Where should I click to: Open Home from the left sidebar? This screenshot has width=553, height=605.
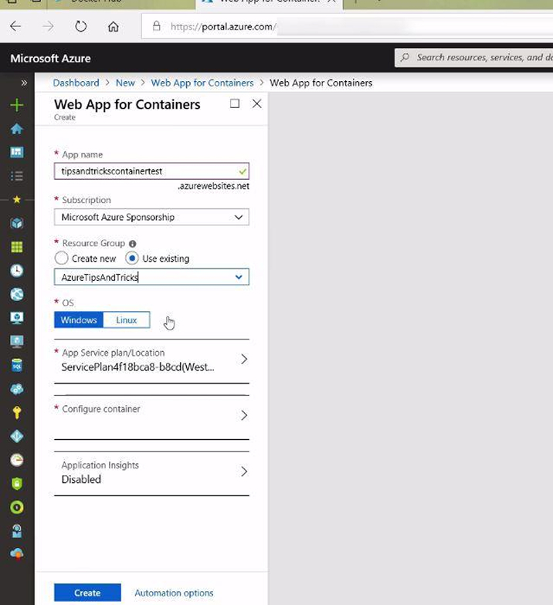point(16,129)
